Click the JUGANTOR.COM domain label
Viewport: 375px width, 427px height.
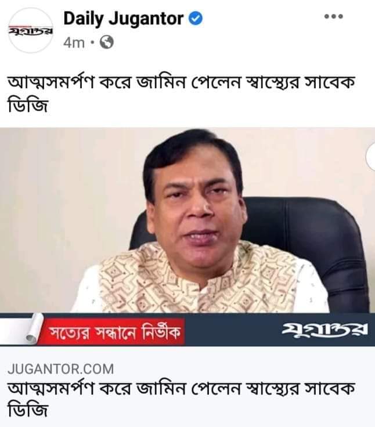[60, 369]
